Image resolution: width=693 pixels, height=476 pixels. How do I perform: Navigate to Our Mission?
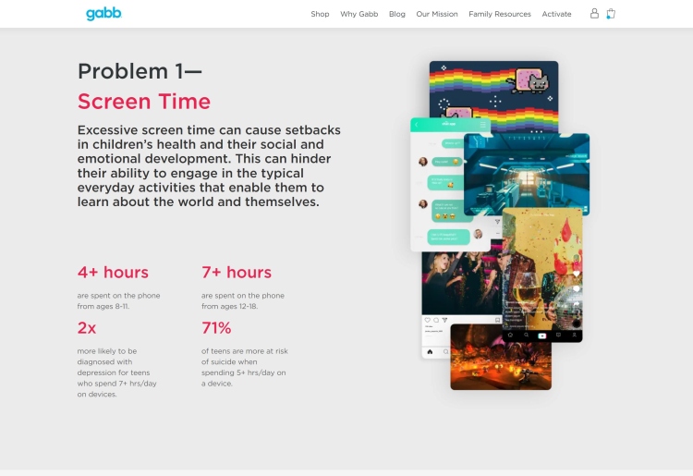point(437,14)
